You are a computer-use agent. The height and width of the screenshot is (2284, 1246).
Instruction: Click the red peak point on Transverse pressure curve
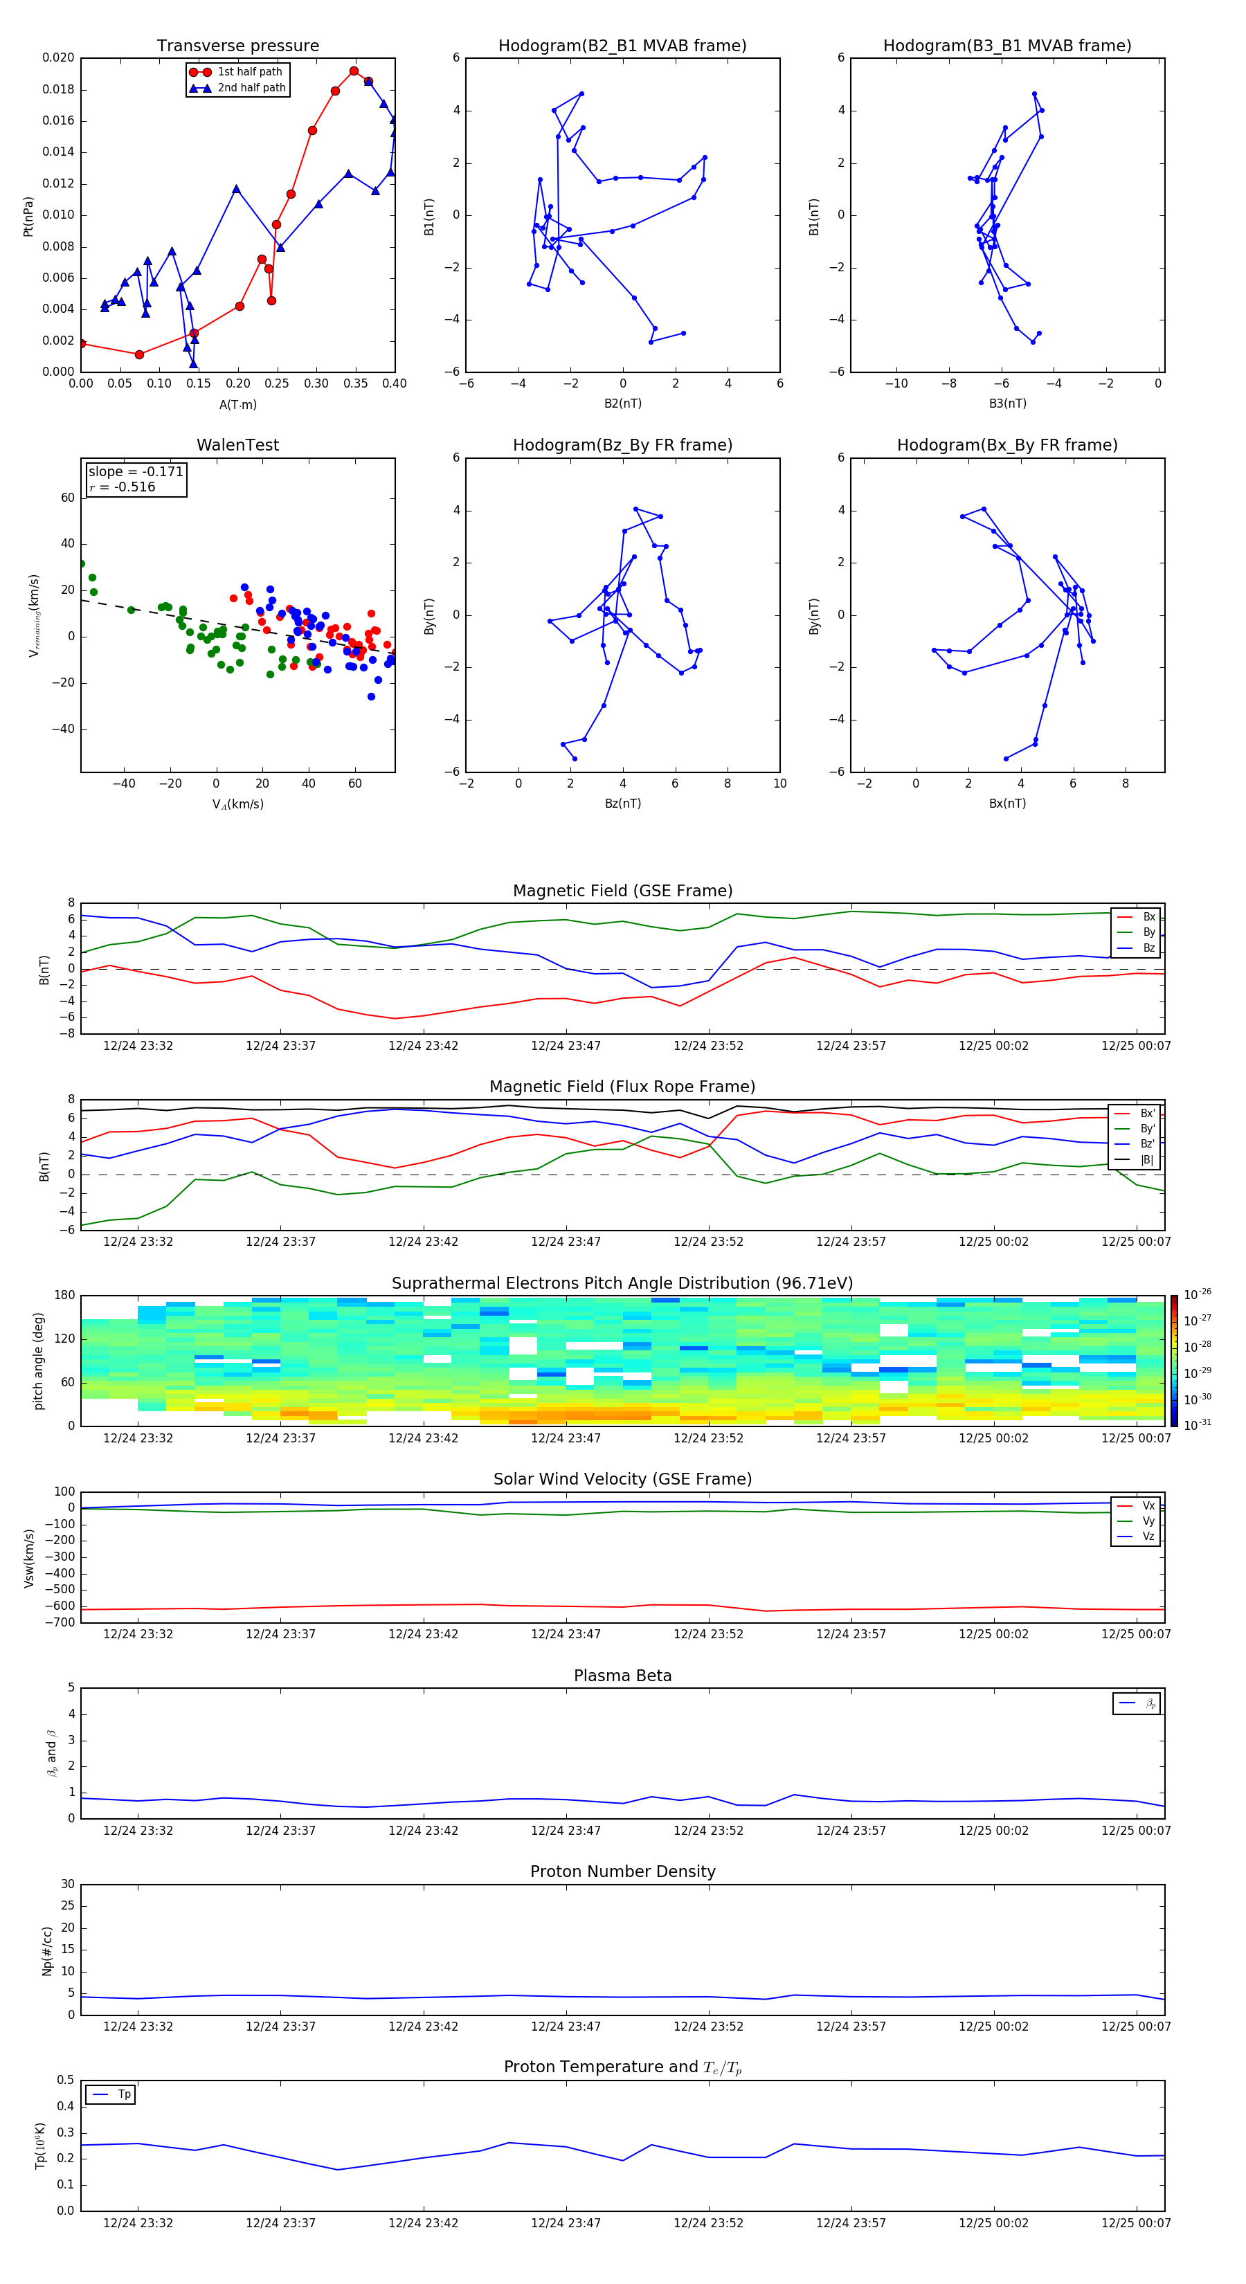click(x=354, y=71)
